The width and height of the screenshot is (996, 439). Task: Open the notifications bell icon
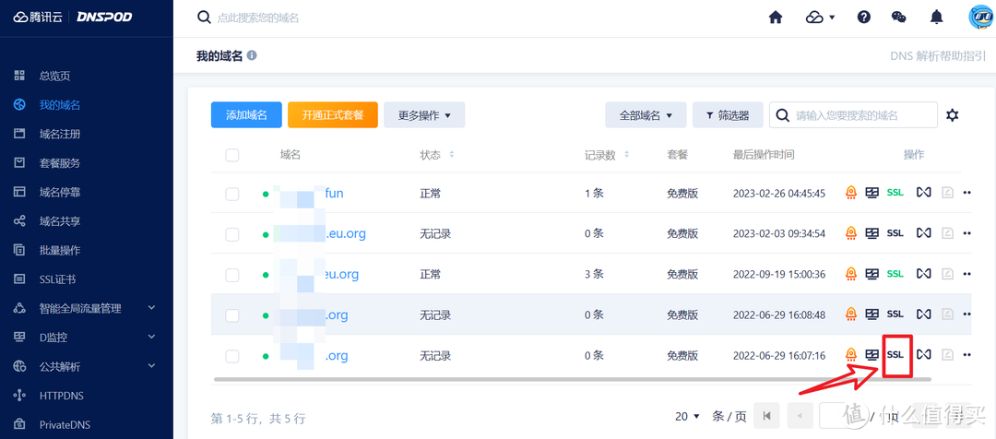937,18
